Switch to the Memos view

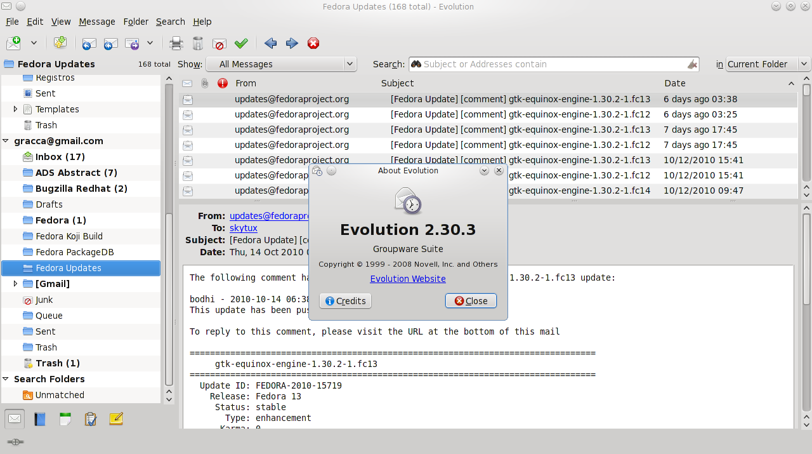[x=115, y=419]
